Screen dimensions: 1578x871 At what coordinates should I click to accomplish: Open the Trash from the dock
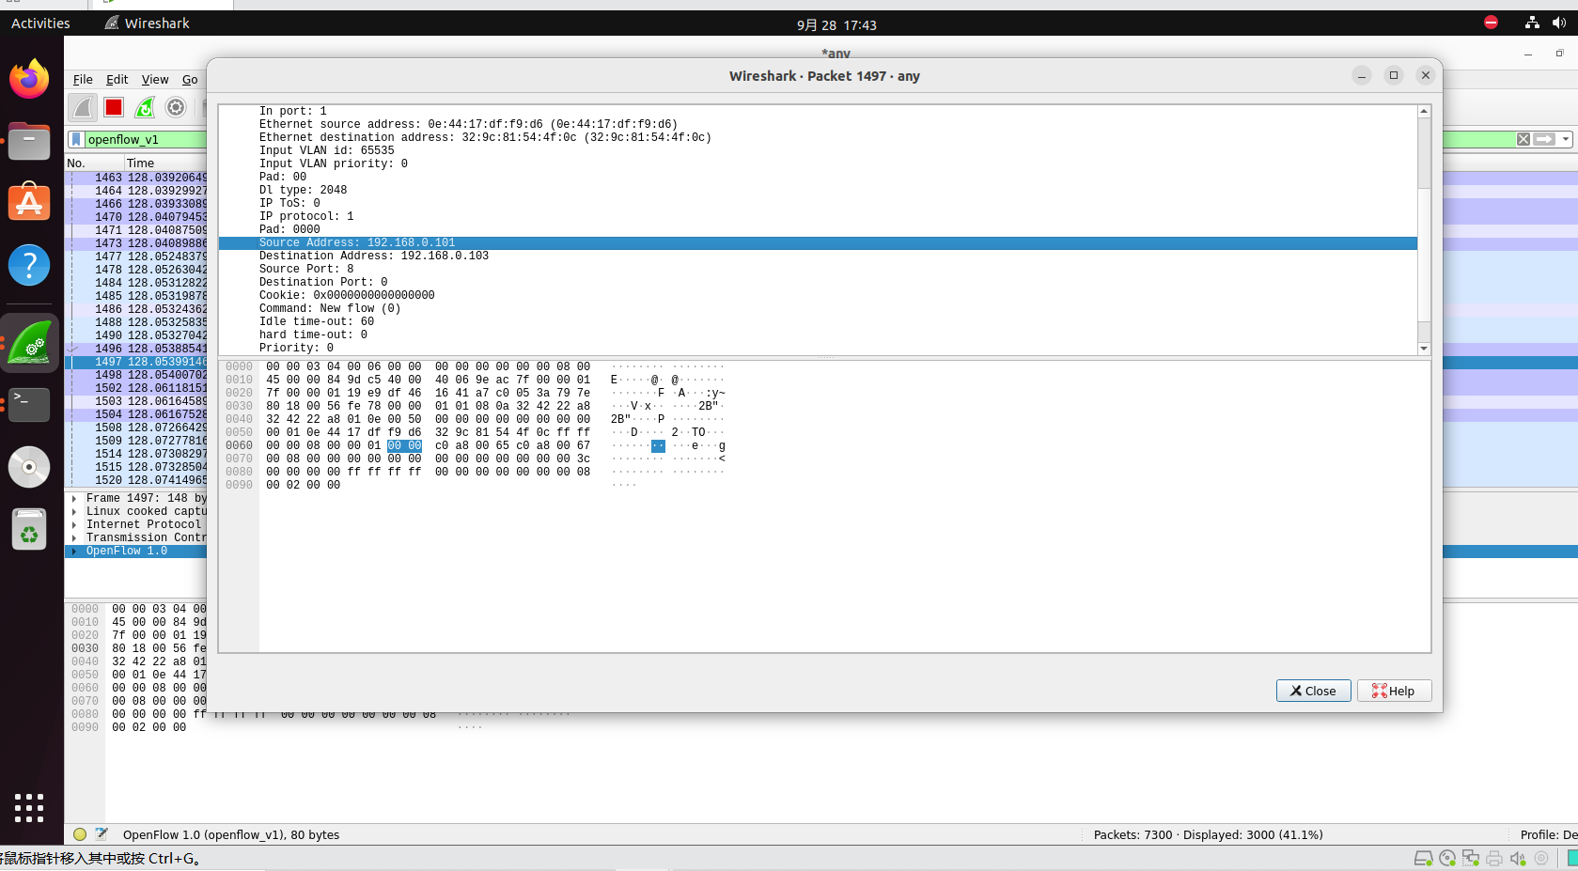29,530
